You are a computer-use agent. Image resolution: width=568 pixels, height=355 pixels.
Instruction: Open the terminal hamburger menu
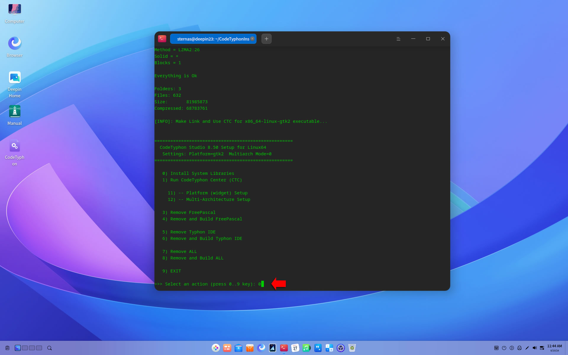click(x=398, y=39)
